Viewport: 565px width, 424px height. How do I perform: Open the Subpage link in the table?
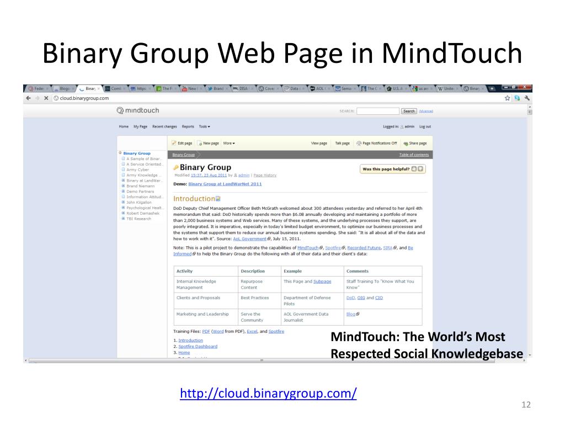(x=322, y=281)
